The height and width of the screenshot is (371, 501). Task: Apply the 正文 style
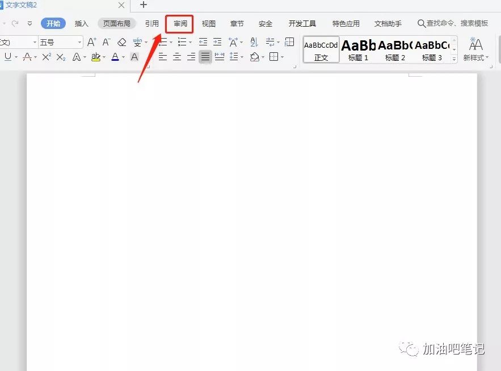pyautogui.click(x=321, y=49)
